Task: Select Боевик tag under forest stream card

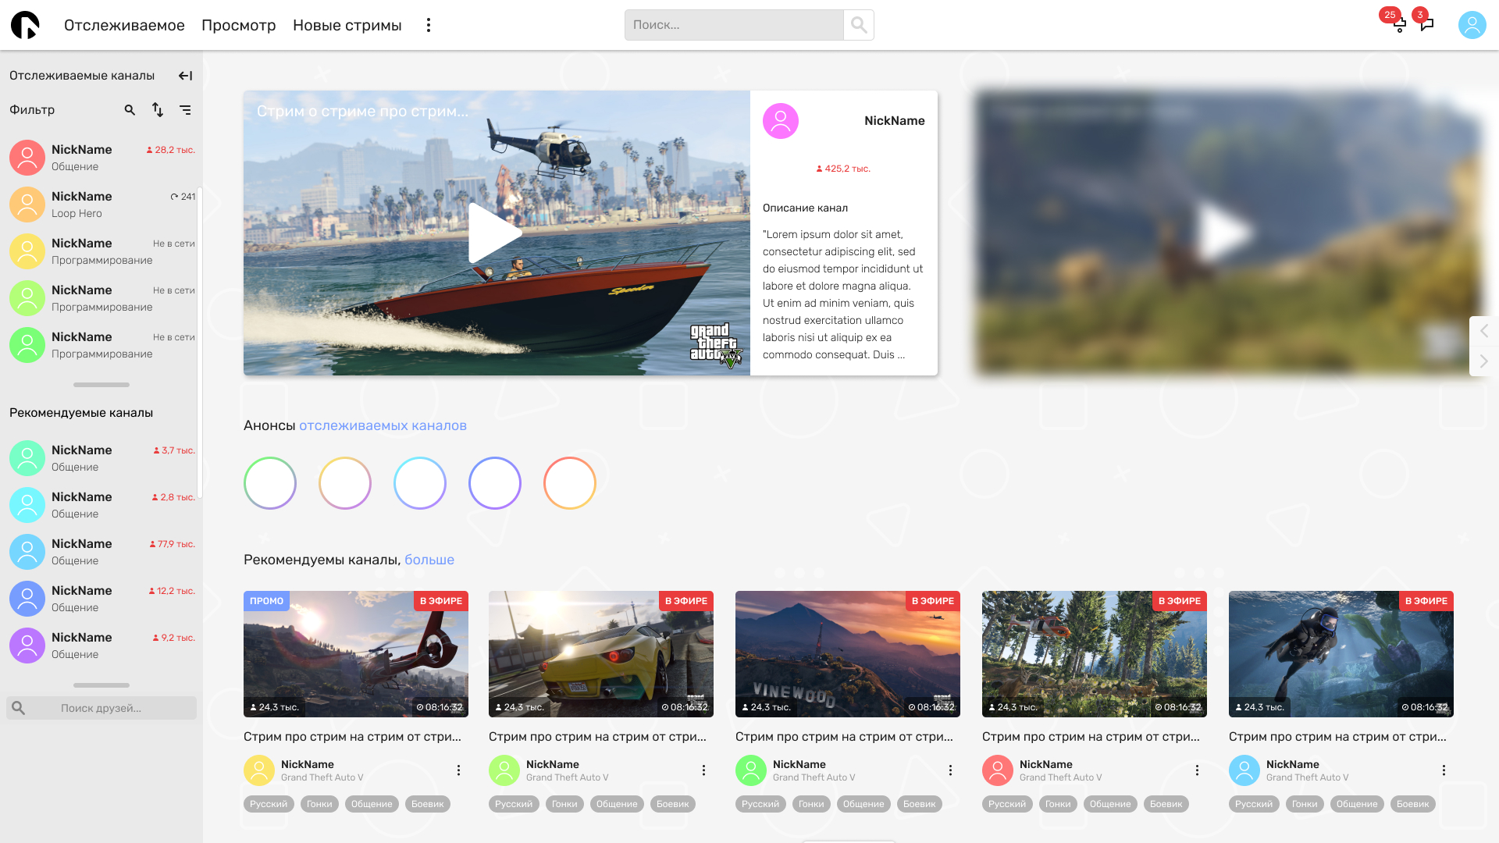Action: tap(1166, 804)
